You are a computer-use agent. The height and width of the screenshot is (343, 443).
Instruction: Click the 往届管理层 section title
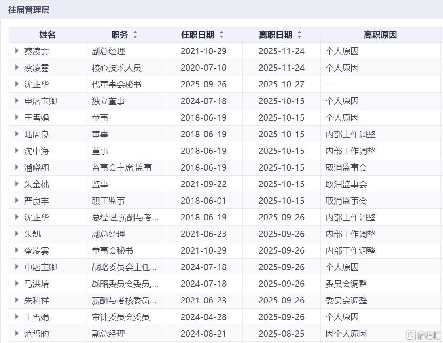click(29, 10)
